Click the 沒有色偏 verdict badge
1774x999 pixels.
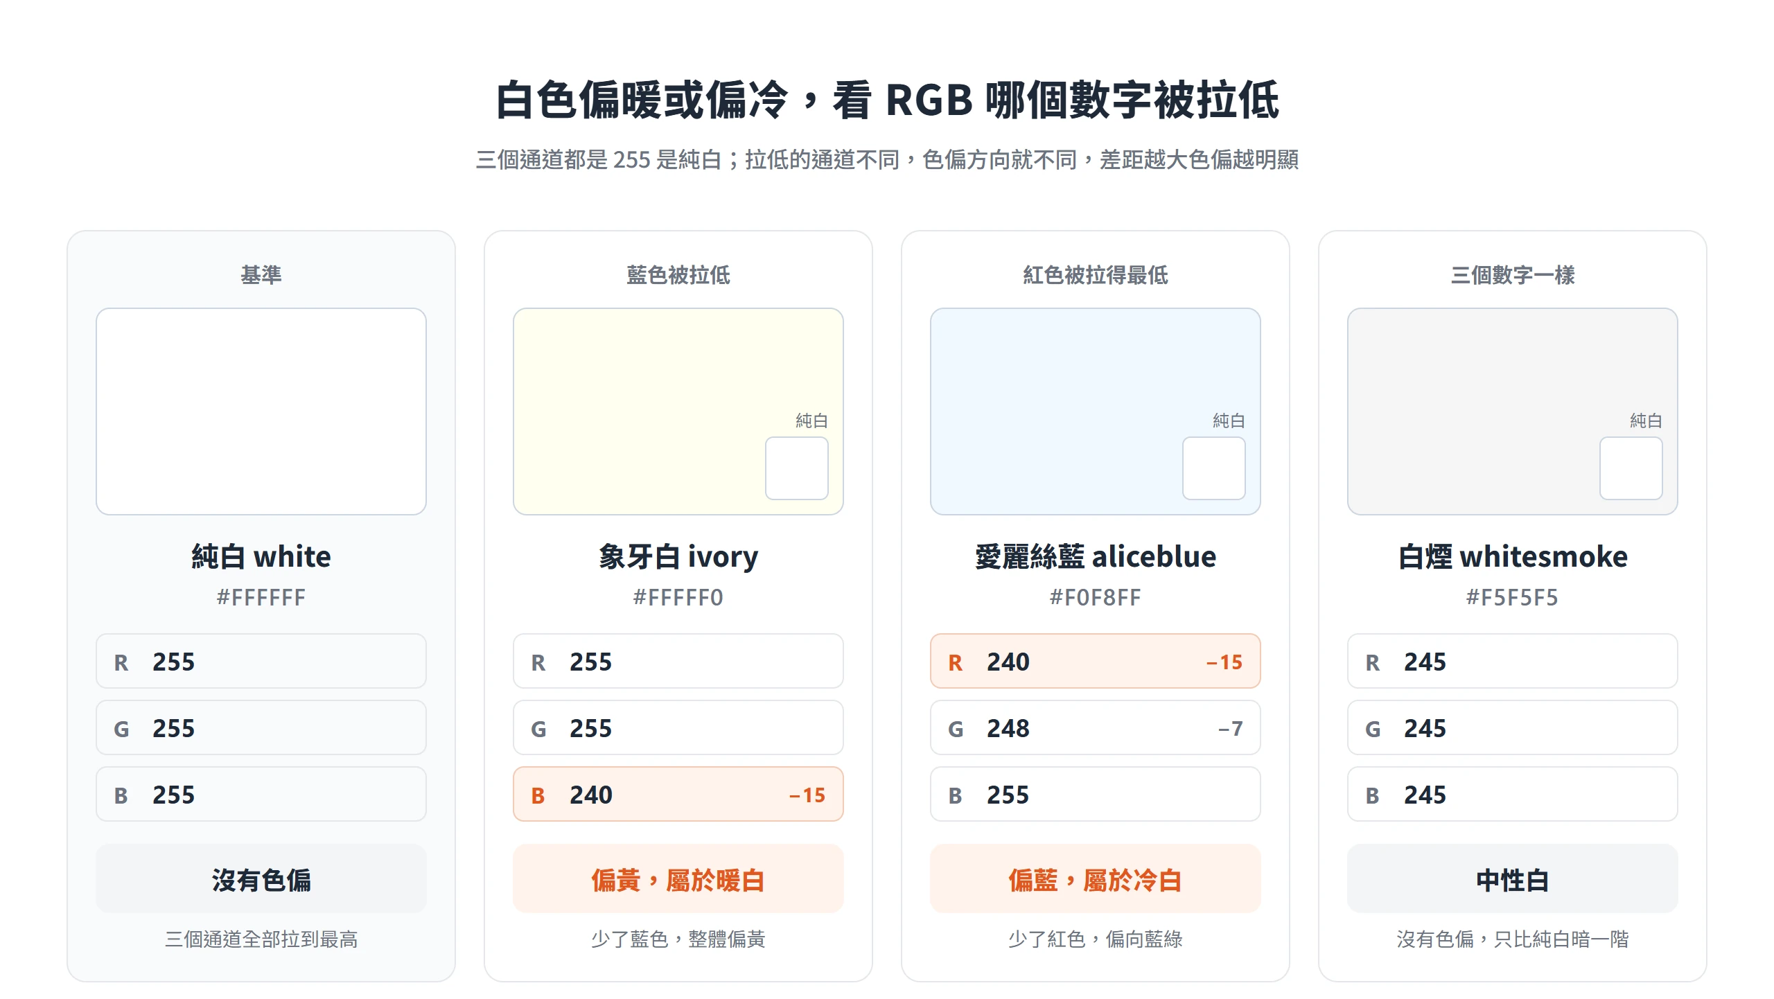point(261,878)
